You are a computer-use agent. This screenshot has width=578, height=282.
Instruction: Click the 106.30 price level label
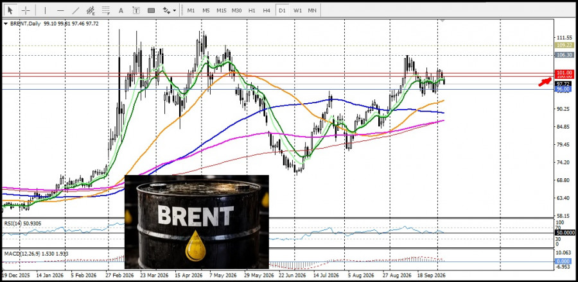[564, 54]
